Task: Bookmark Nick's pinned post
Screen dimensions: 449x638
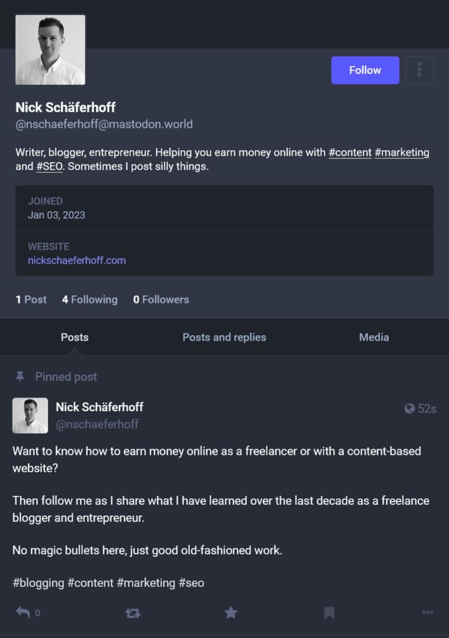Action: pos(329,612)
